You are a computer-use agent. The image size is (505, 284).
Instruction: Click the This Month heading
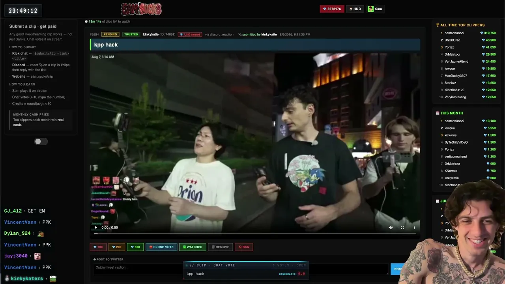tap(449, 113)
